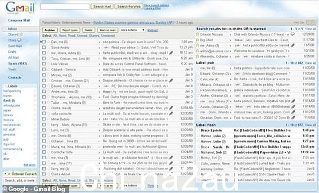
Task: Tick the checkbox for Costache Sofia email
Action: click(44, 152)
